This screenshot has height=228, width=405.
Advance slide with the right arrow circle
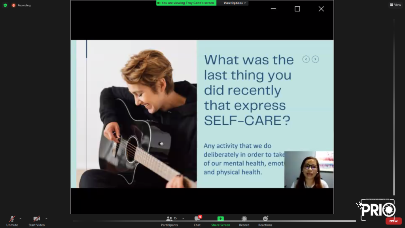coord(315,59)
